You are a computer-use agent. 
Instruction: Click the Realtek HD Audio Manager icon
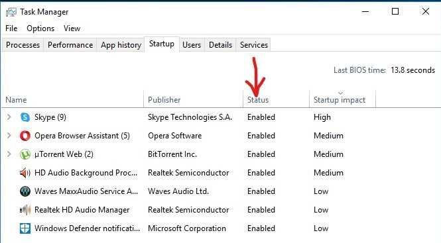click(x=25, y=210)
